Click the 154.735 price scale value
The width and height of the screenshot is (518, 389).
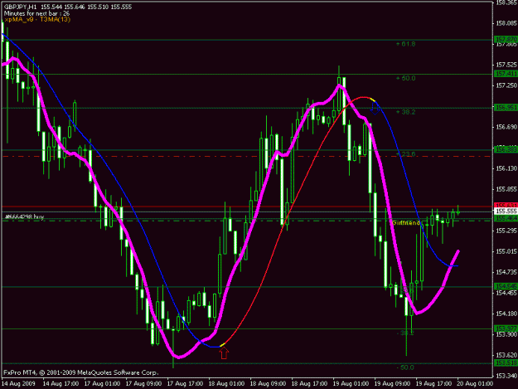point(506,272)
